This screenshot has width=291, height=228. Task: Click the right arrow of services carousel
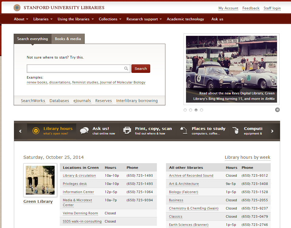tap(272, 131)
